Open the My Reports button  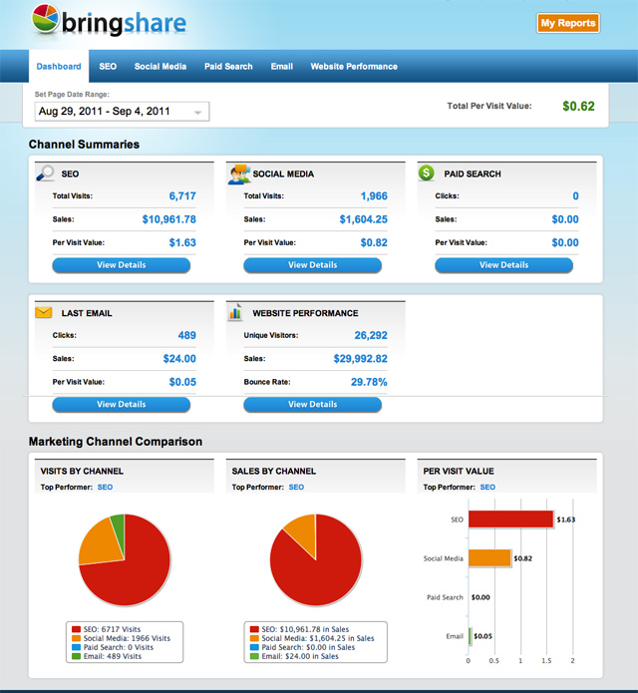[568, 23]
